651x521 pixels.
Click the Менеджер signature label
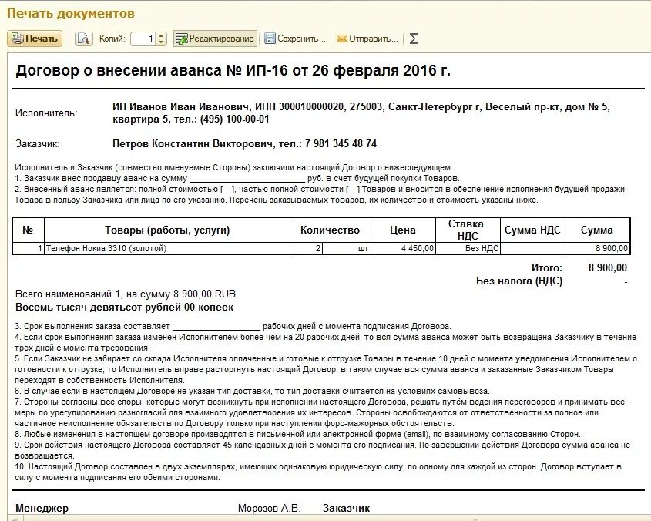[42, 508]
